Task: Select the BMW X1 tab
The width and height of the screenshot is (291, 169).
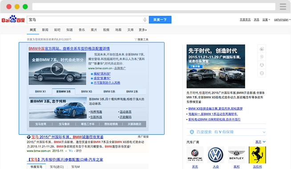Action: pos(40,92)
